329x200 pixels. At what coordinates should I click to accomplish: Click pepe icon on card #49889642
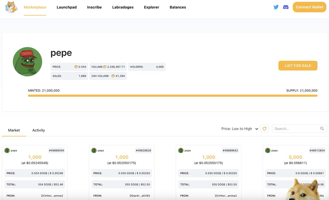click(181, 150)
